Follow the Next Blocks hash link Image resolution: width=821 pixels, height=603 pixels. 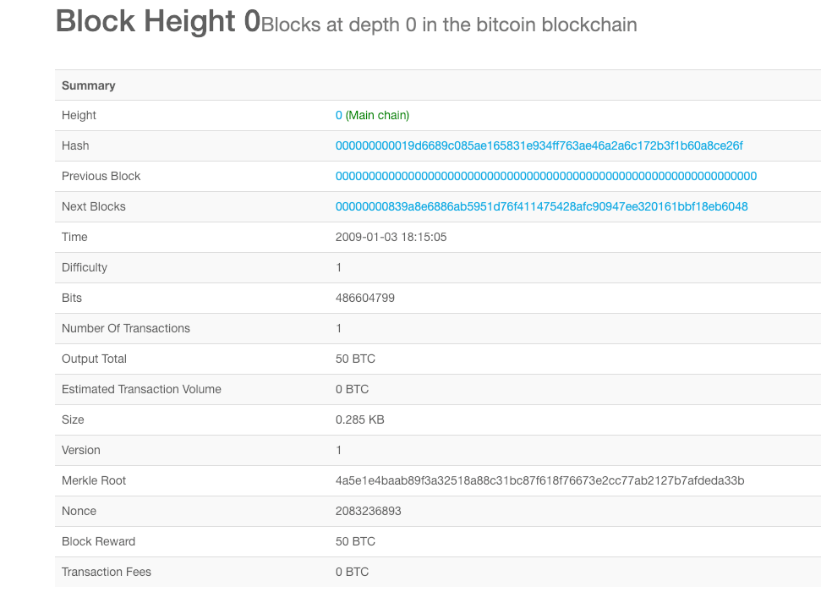[541, 207]
